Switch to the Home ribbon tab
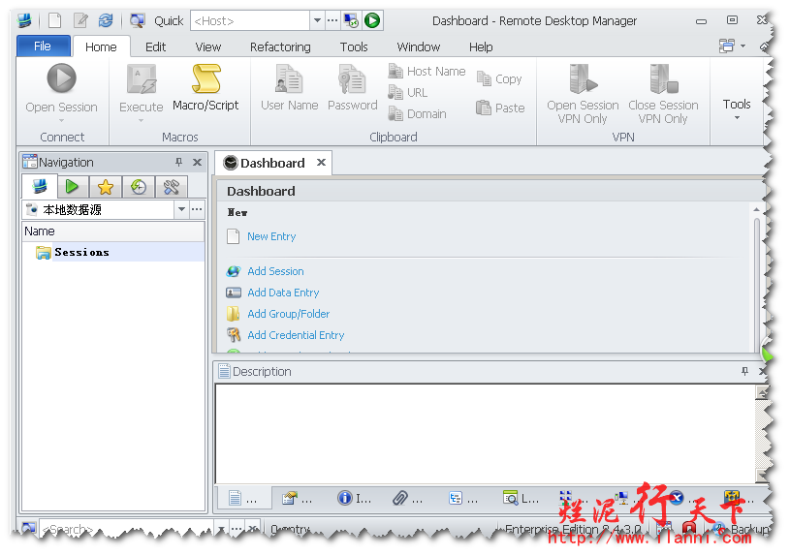 [x=101, y=46]
